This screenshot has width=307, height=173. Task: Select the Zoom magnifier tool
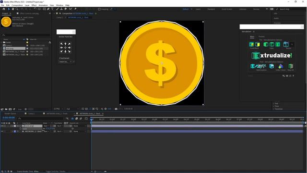point(17,9)
